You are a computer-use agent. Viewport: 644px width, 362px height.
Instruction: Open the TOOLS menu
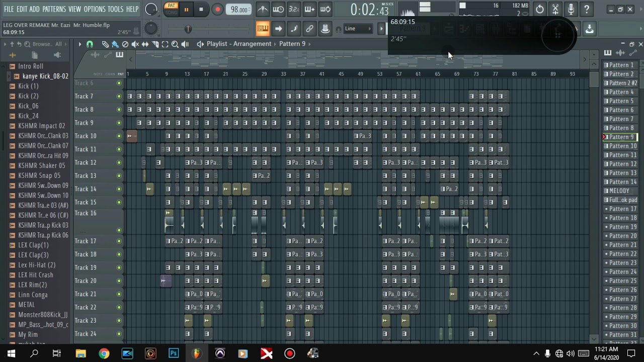coord(115,9)
